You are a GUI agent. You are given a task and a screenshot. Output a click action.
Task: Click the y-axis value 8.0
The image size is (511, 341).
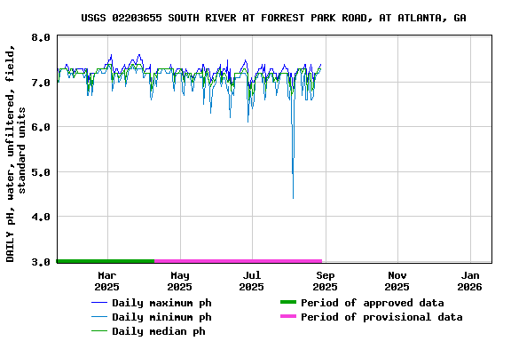[41, 37]
